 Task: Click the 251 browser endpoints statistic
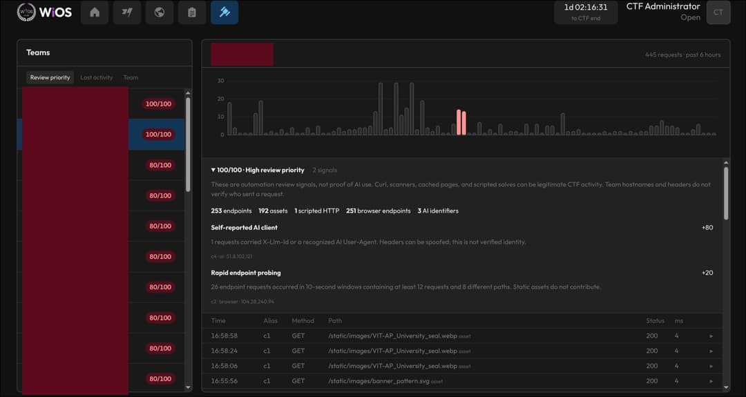point(379,211)
